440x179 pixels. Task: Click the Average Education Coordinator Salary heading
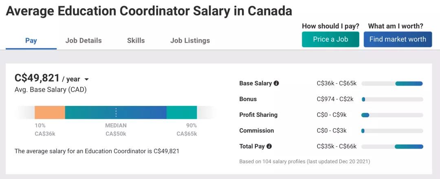[x=149, y=11]
